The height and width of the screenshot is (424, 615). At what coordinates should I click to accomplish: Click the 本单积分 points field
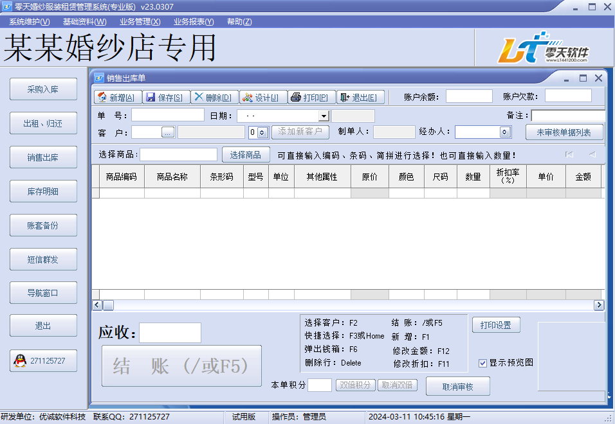[320, 385]
